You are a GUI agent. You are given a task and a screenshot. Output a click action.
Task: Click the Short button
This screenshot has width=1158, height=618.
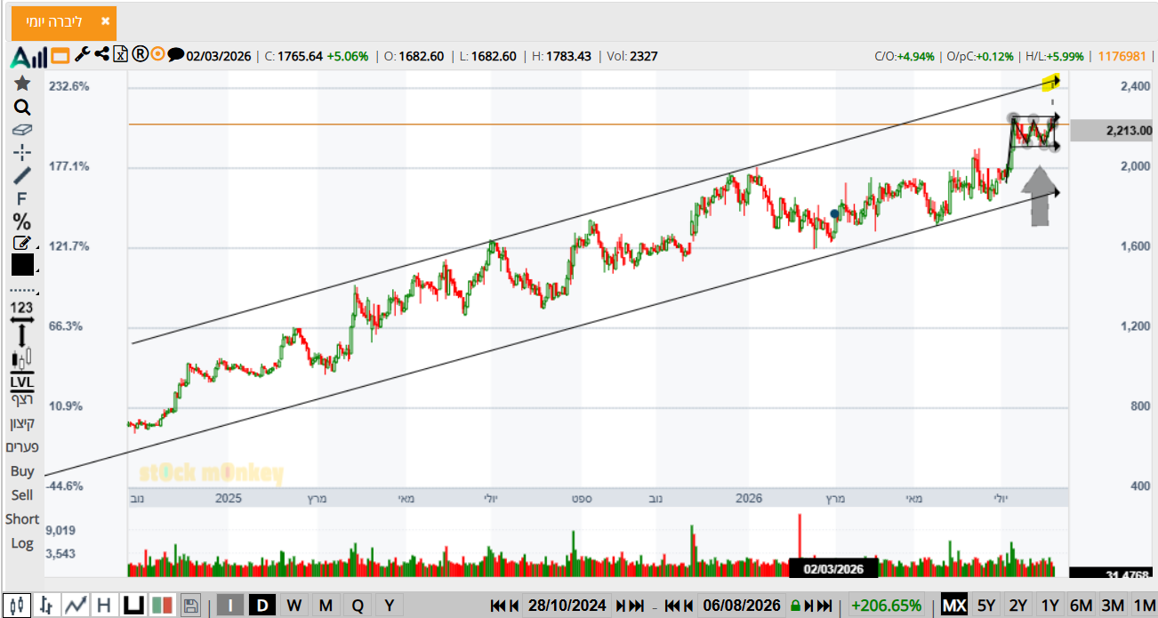22,519
